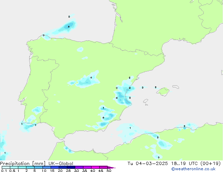
Task: Click the legend label '0.1'
Action: coord(4,171)
